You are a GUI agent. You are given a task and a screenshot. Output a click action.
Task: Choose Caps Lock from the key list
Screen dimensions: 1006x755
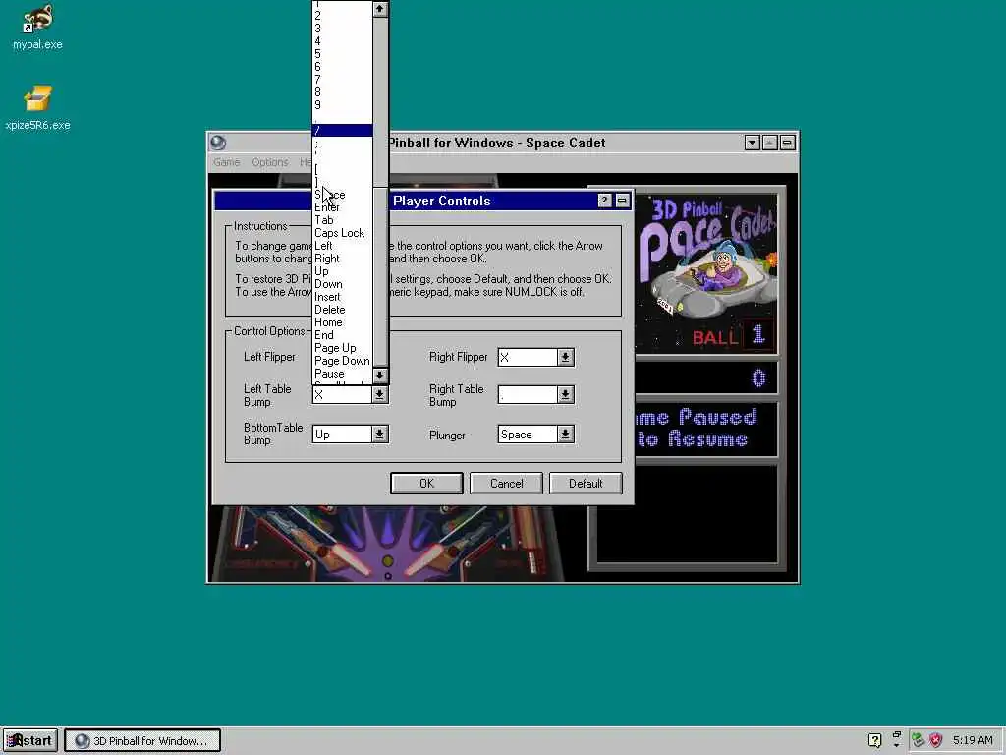click(x=342, y=233)
